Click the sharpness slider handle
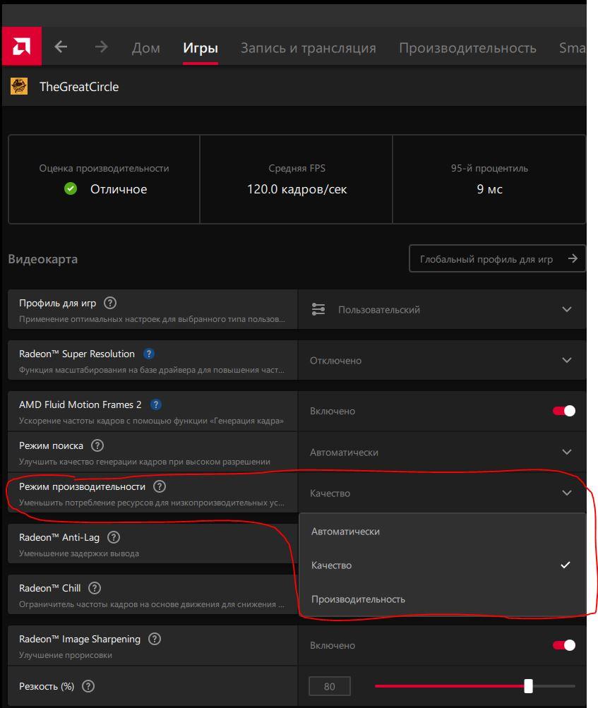Viewport: 598px width, 708px height. (x=528, y=686)
